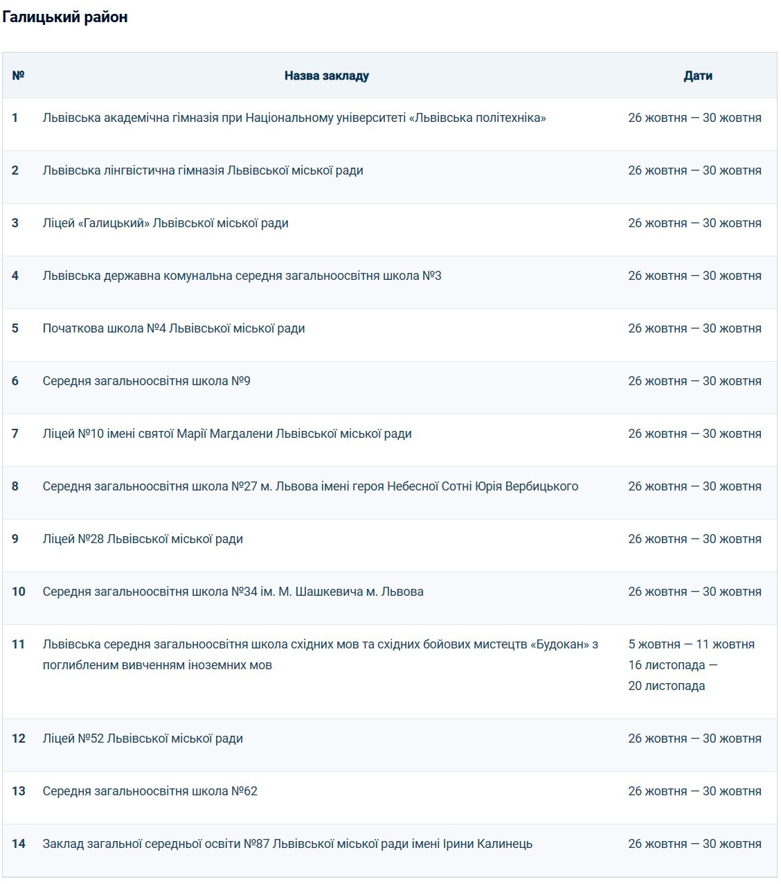Click row number 8 in the № column

15,486
